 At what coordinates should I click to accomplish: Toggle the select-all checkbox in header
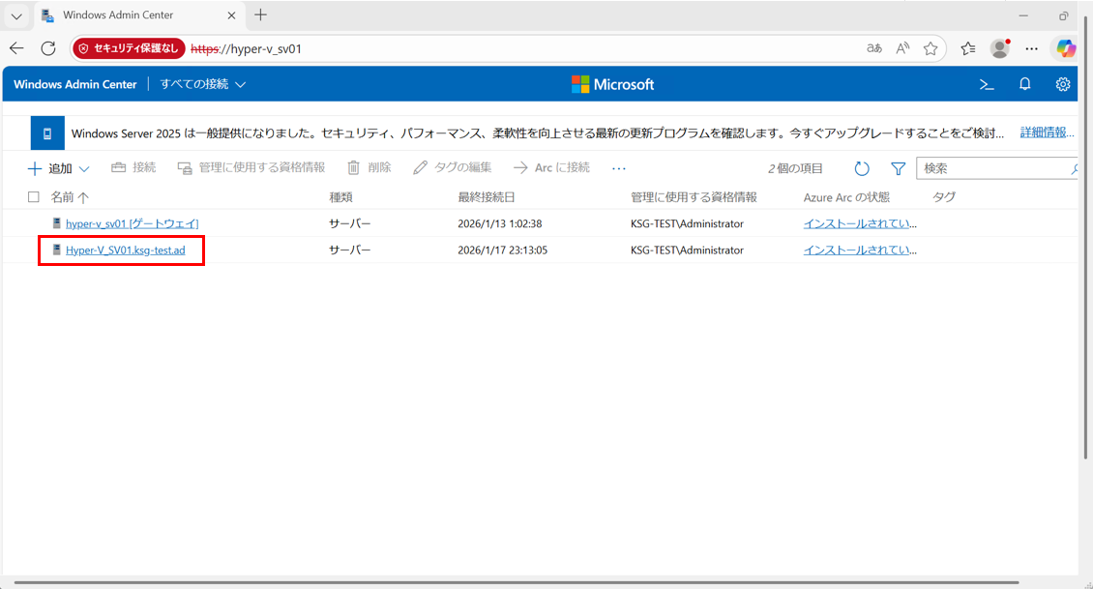(34, 197)
